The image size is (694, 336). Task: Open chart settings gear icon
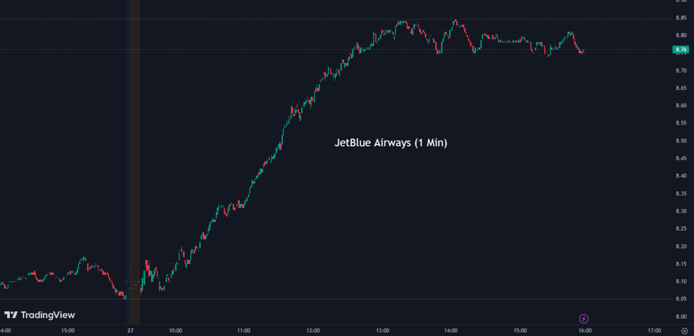tap(684, 331)
